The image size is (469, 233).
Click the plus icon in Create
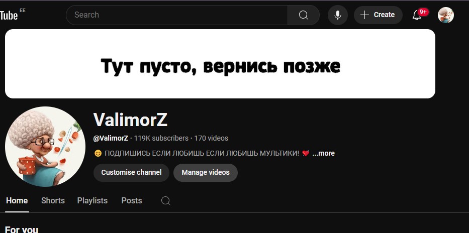coord(364,15)
